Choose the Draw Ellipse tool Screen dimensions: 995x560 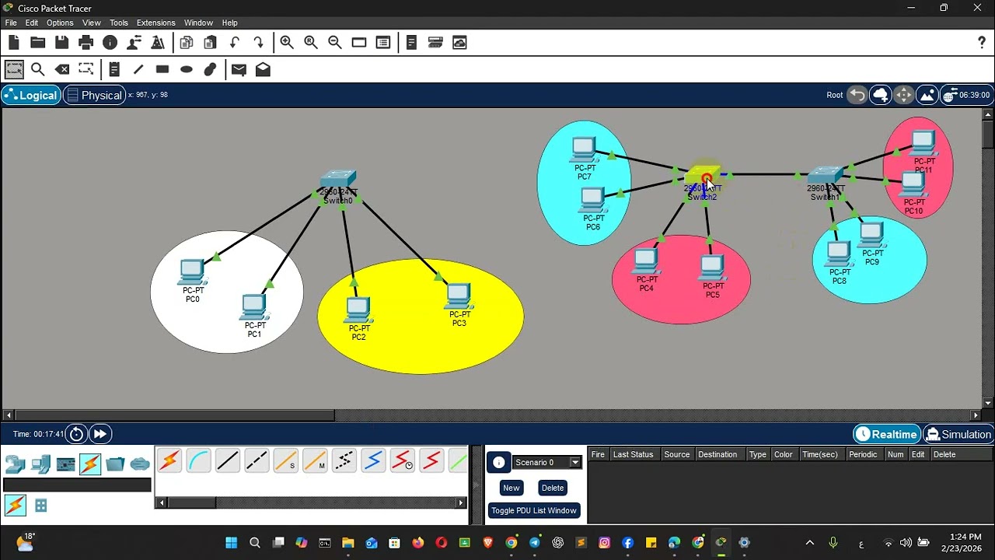(186, 69)
